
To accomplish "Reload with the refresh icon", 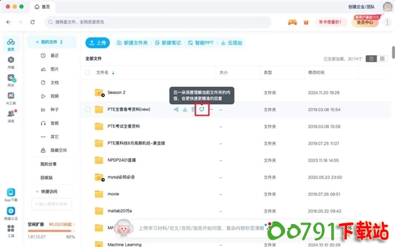I will click(x=33, y=22).
